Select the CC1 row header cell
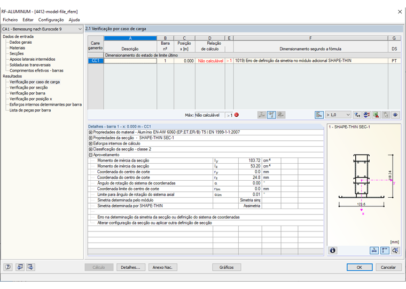 96,61
